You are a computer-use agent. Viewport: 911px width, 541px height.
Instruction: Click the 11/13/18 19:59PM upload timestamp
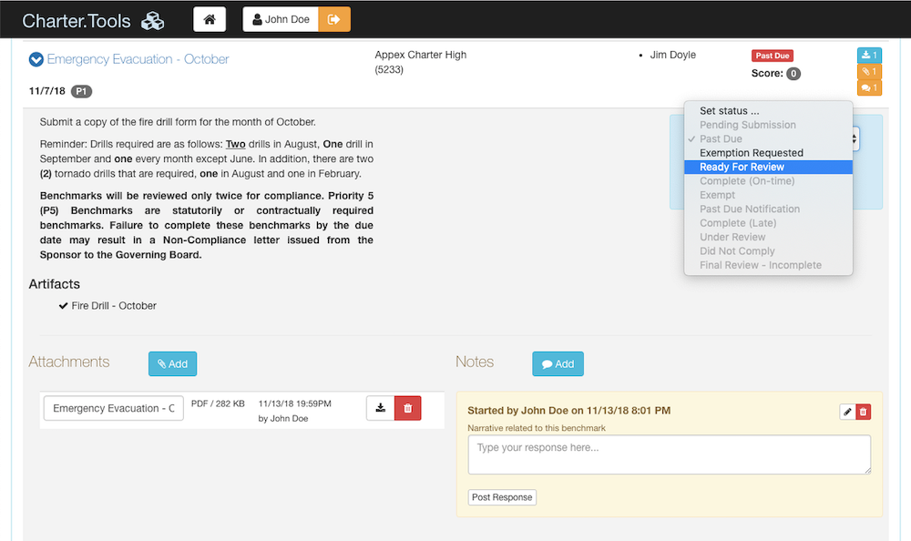(294, 403)
